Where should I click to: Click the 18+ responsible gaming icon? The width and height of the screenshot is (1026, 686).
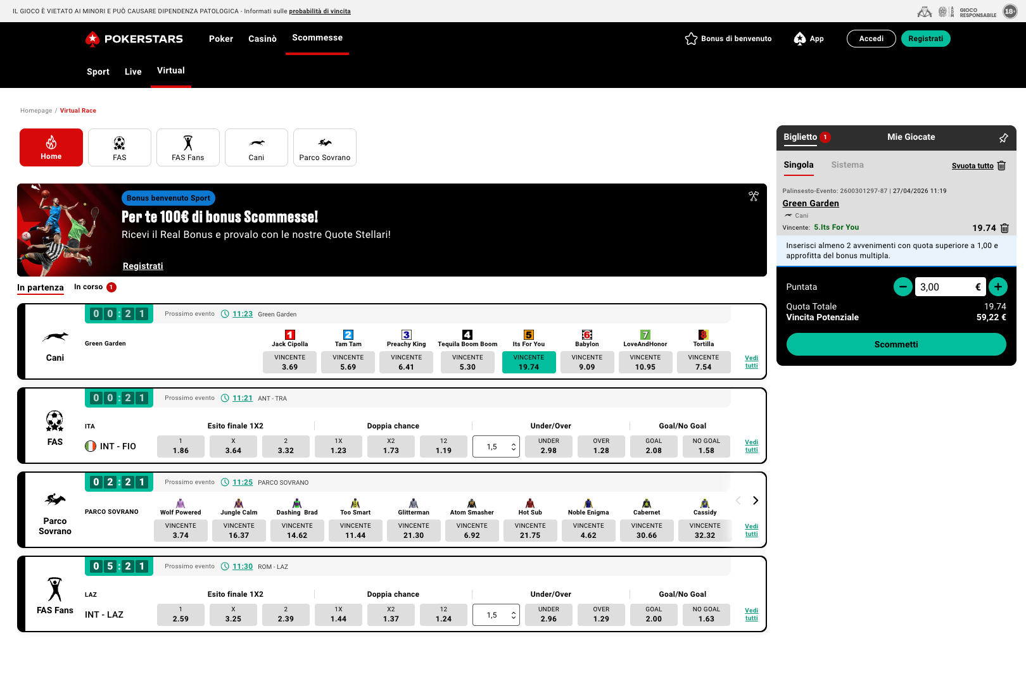(x=1010, y=11)
